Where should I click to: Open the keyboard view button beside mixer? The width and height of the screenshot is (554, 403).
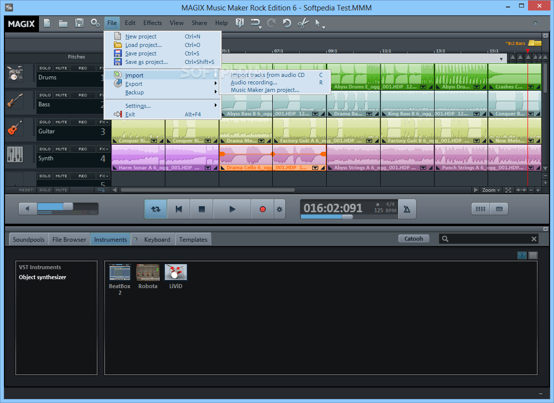click(499, 209)
